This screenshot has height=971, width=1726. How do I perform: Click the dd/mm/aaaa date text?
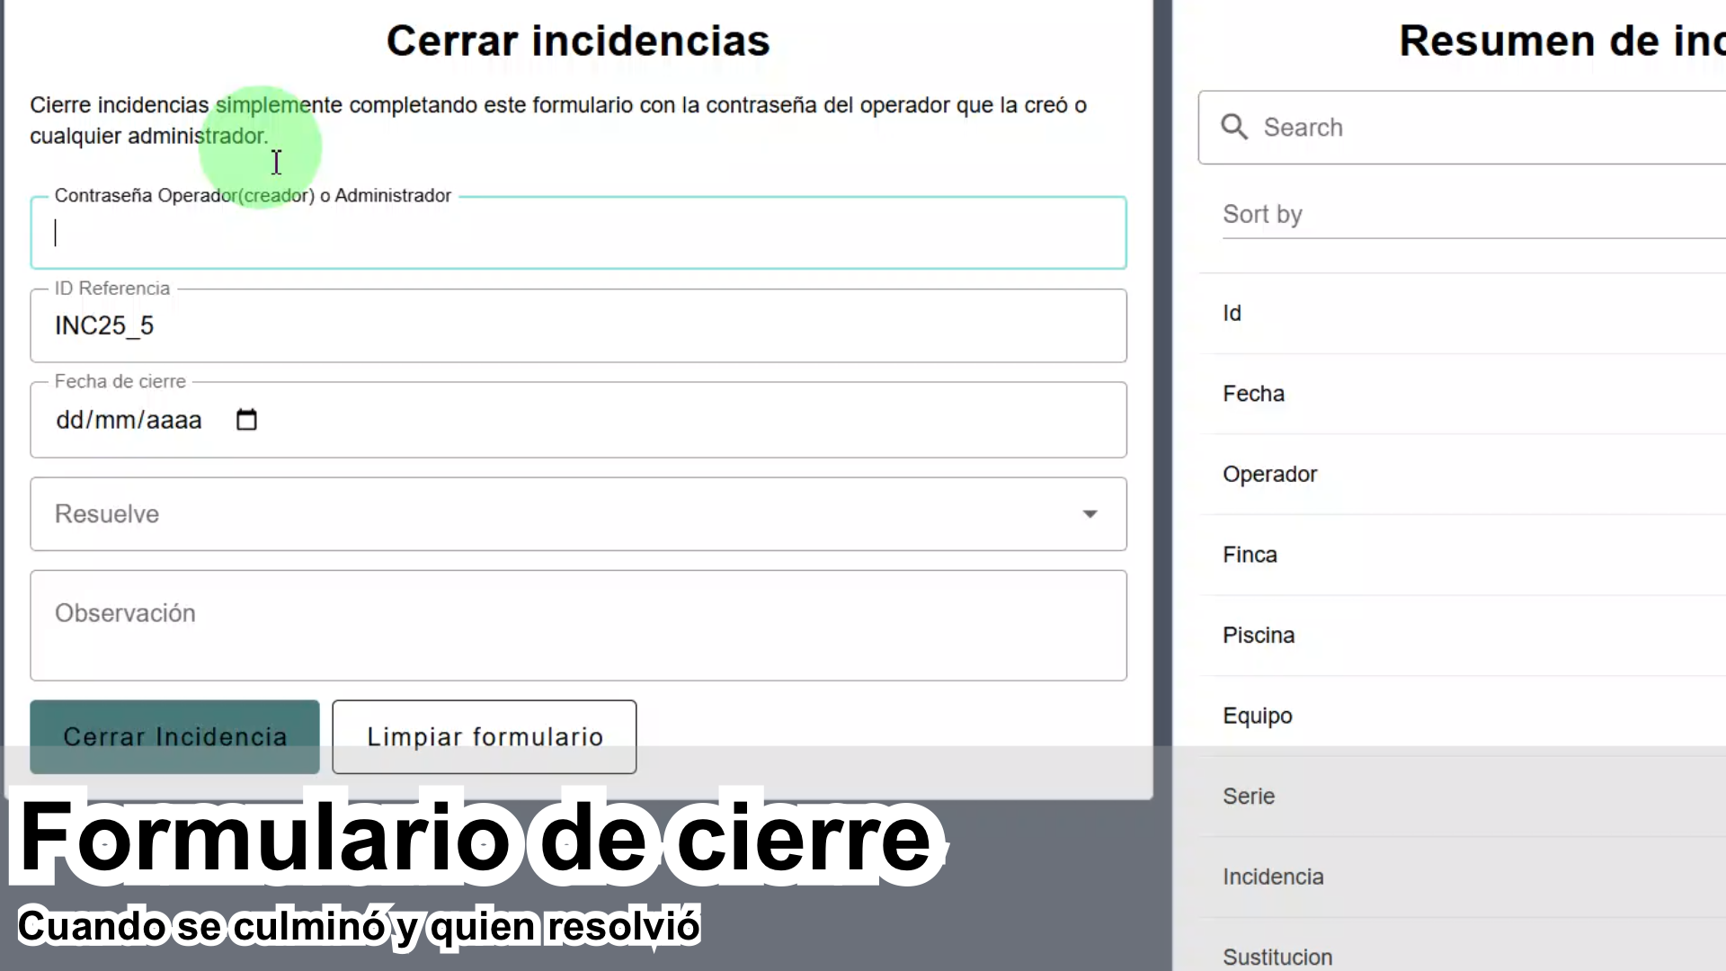[x=129, y=420]
